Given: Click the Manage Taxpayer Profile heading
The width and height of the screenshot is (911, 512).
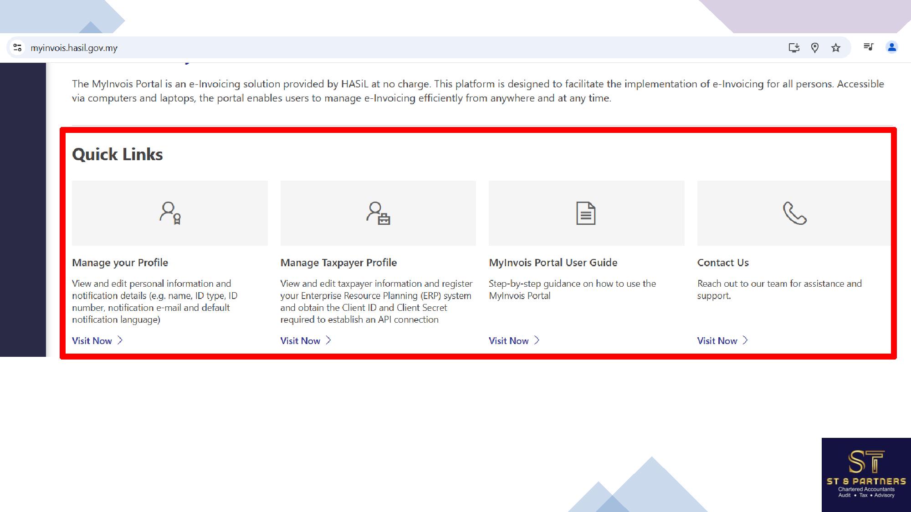Looking at the screenshot, I should coord(338,263).
